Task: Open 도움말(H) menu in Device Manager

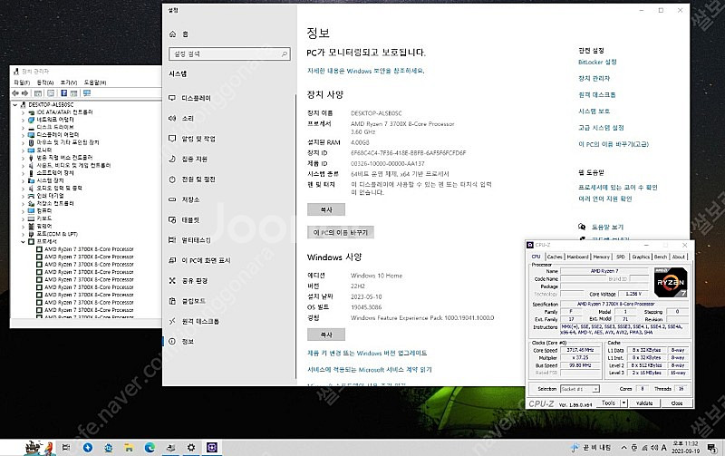Action: click(95, 82)
